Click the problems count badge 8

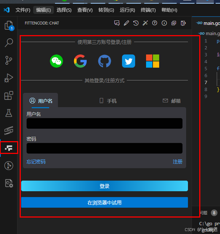[214, 213]
